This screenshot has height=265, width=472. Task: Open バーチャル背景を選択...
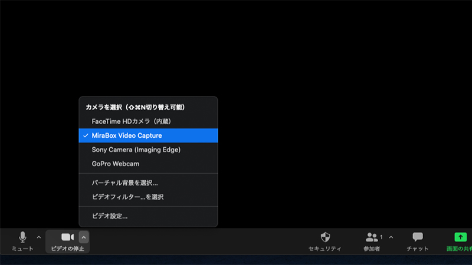(148, 183)
